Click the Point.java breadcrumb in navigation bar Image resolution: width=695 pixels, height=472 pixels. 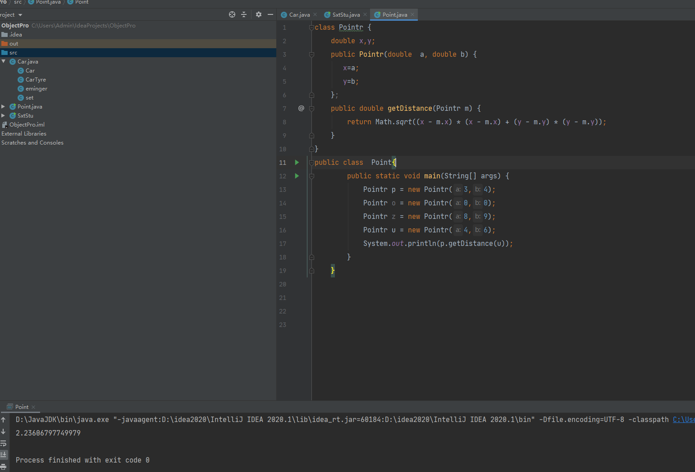pyautogui.click(x=45, y=2)
